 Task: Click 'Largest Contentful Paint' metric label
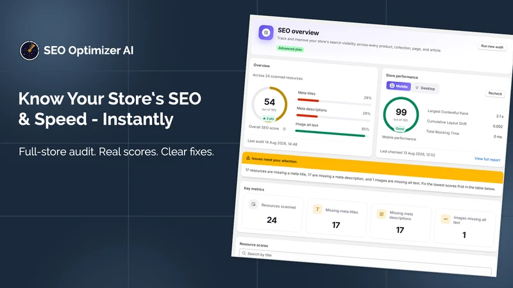click(x=448, y=113)
